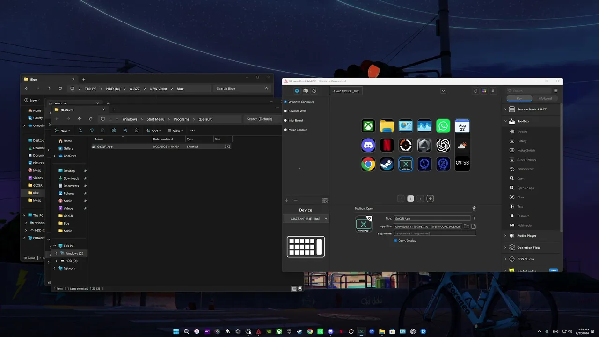Viewport: 599px width, 337px height.
Task: Click the Title field containing GoXLR App
Action: click(431, 218)
